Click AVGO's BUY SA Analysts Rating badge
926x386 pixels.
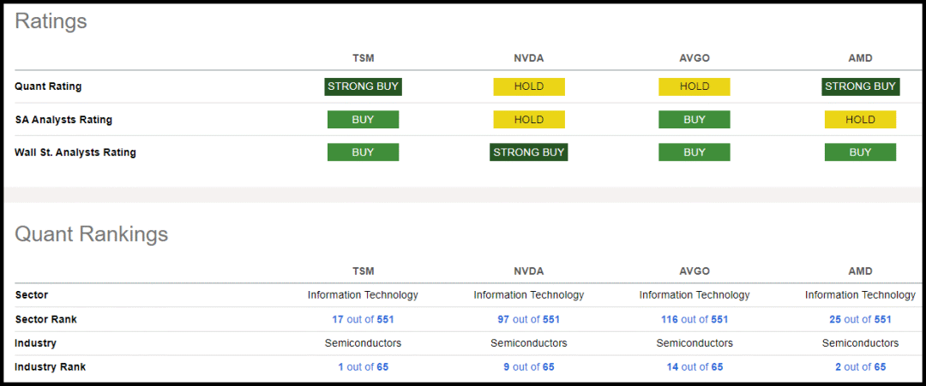tap(694, 120)
